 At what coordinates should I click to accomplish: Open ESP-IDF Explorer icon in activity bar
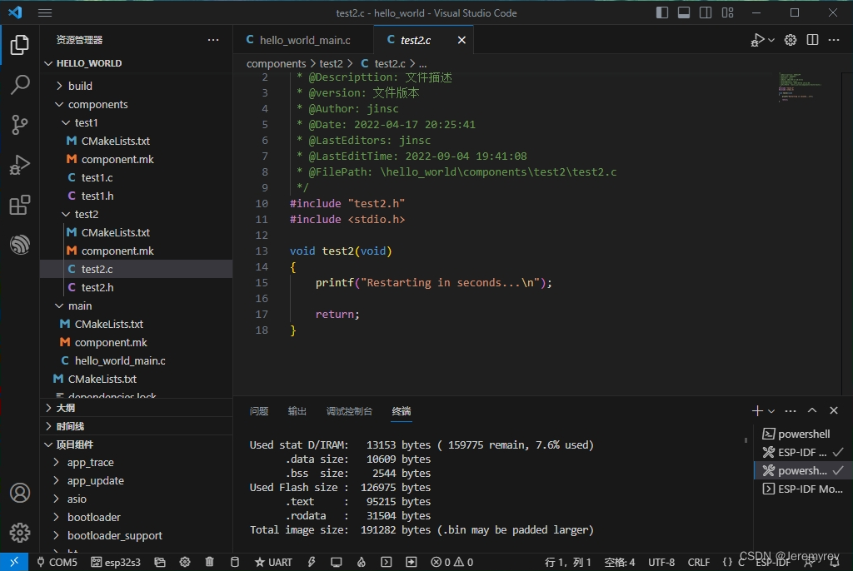[x=20, y=245]
